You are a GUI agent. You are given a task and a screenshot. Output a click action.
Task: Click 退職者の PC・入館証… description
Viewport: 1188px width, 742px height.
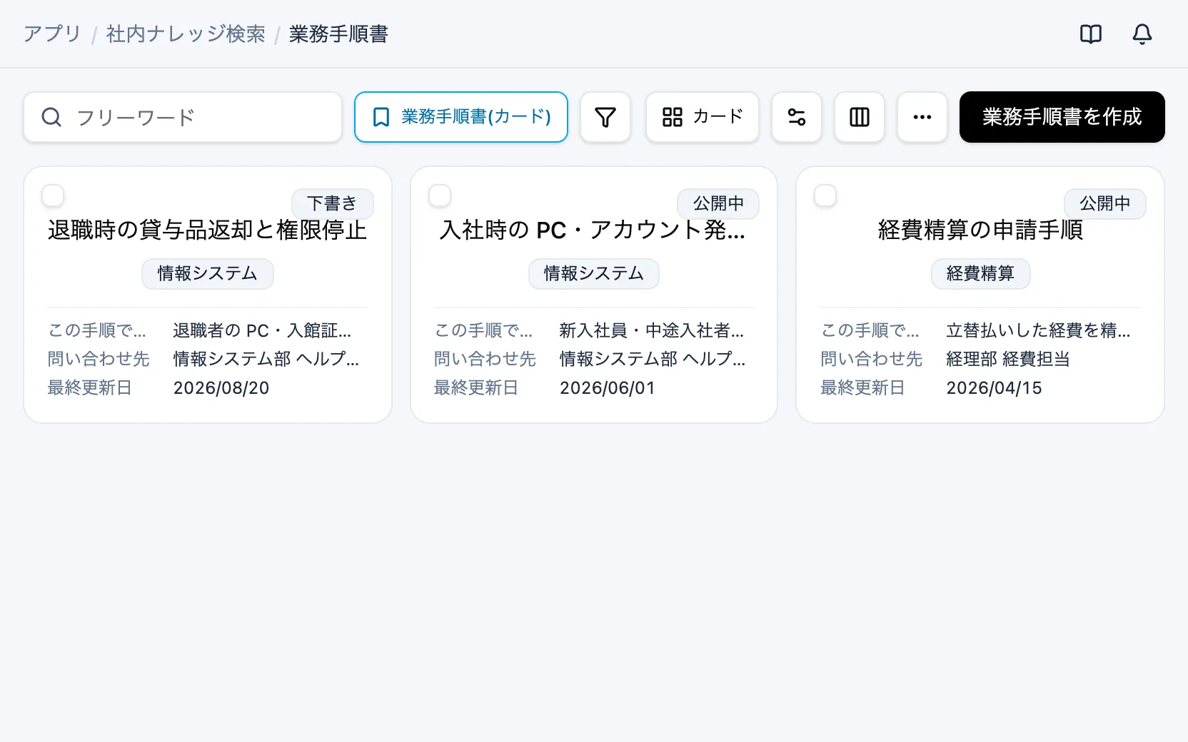click(263, 331)
